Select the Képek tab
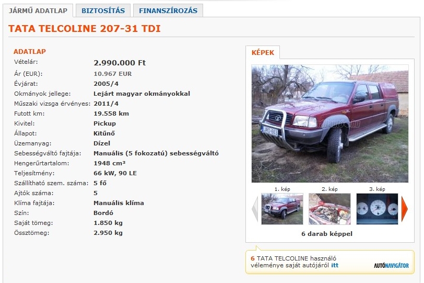The image size is (424, 283). click(x=263, y=52)
